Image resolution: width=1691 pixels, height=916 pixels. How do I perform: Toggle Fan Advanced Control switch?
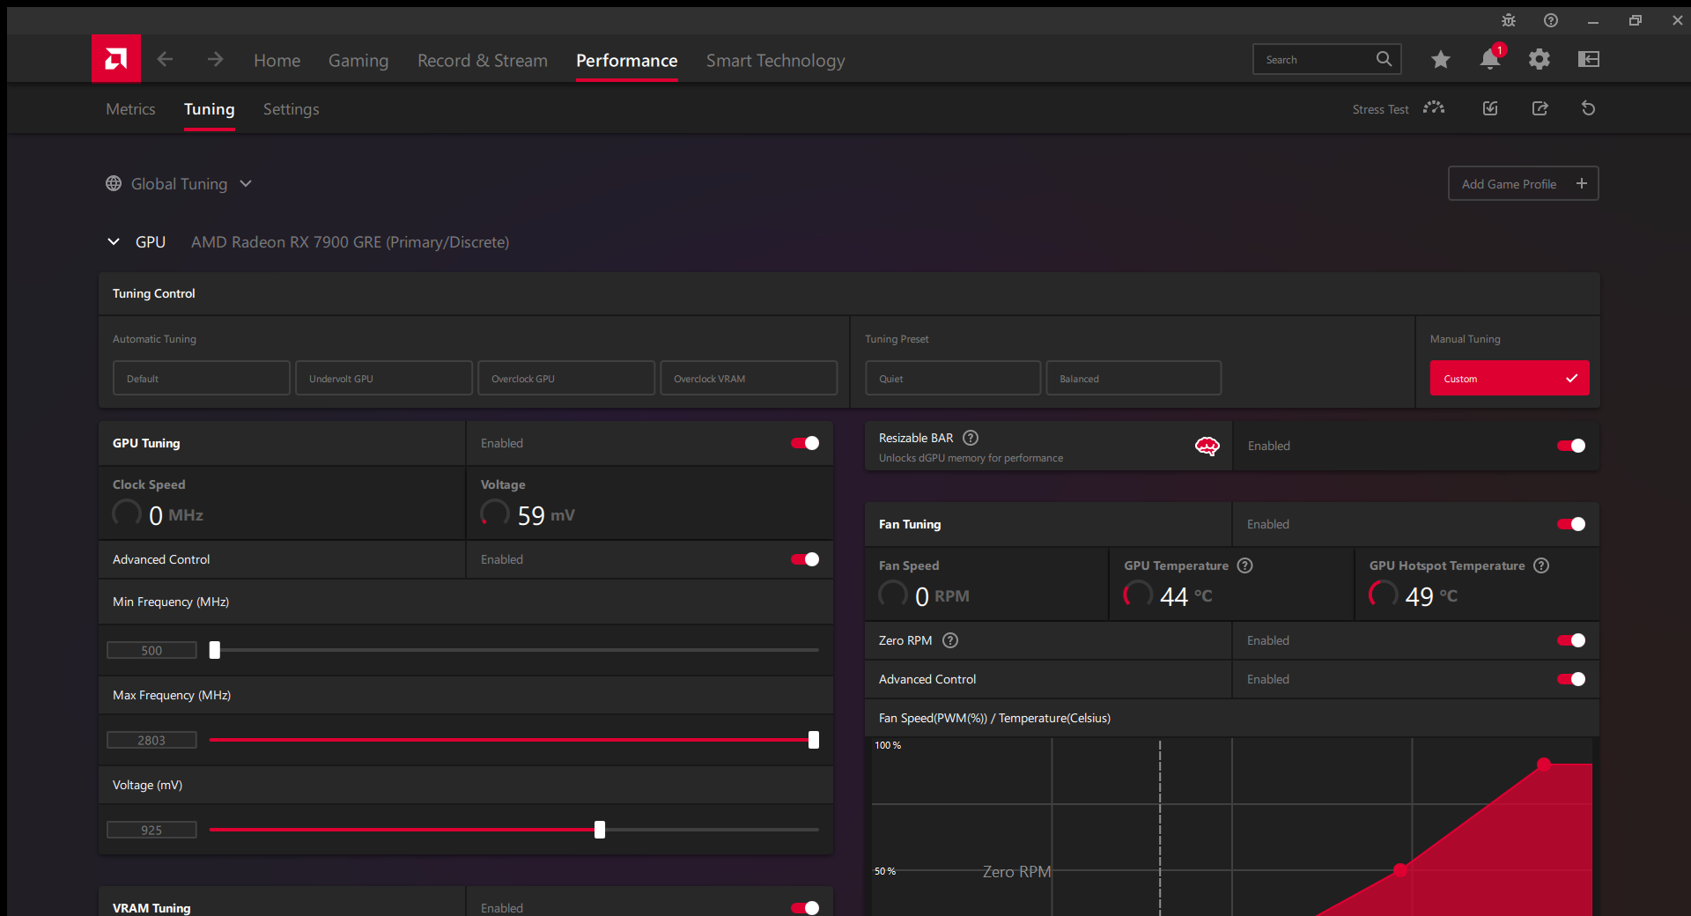[x=1571, y=679]
